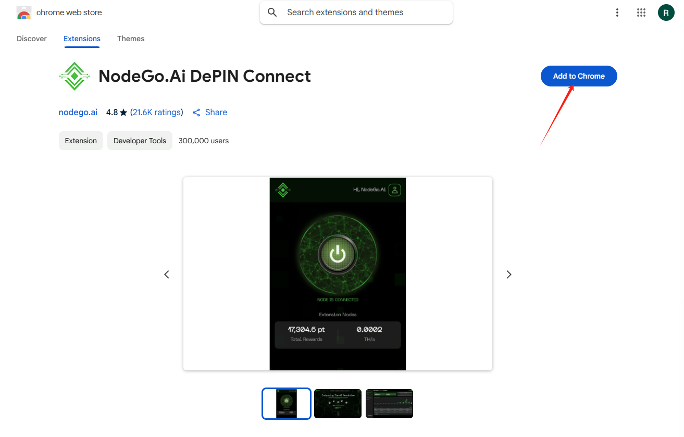Advance to the next screenshot with right arrow
684x437 pixels.
click(509, 274)
